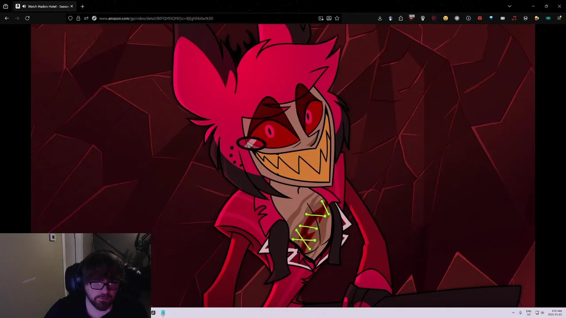Switch to the Watch Hazbin Hotel tab
566x318 pixels.
tap(45, 6)
